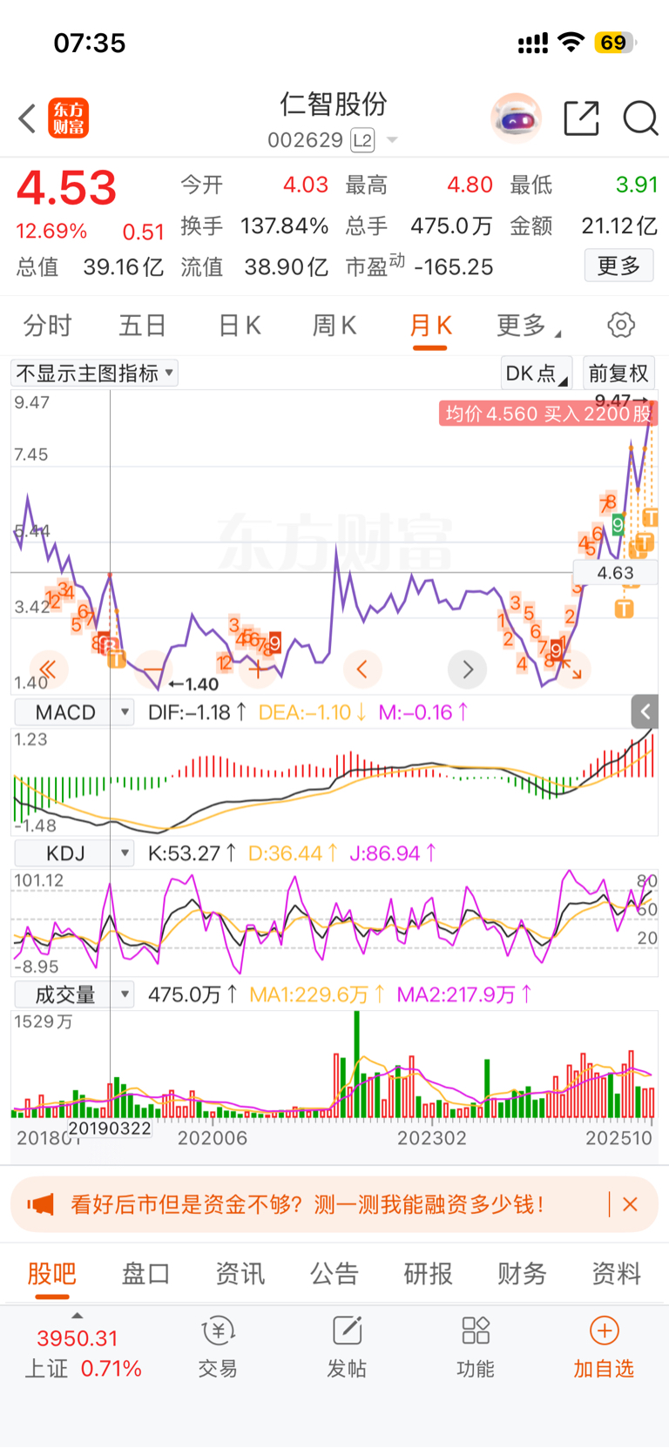Tap the 更多 quote details button
669x1448 pixels.
618,266
